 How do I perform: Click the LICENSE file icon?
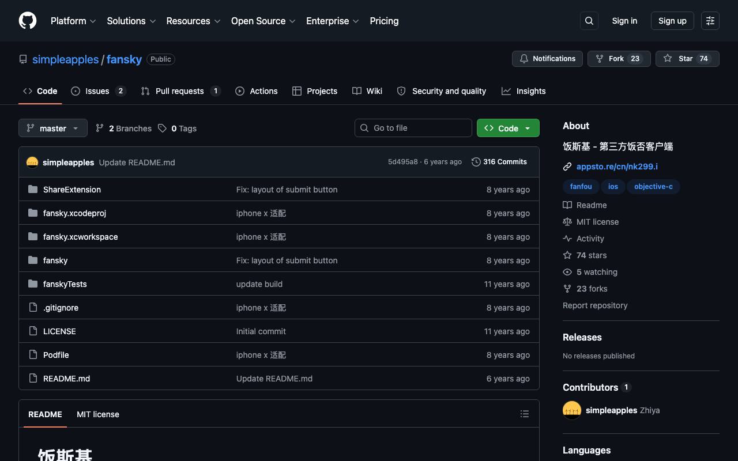(x=33, y=331)
